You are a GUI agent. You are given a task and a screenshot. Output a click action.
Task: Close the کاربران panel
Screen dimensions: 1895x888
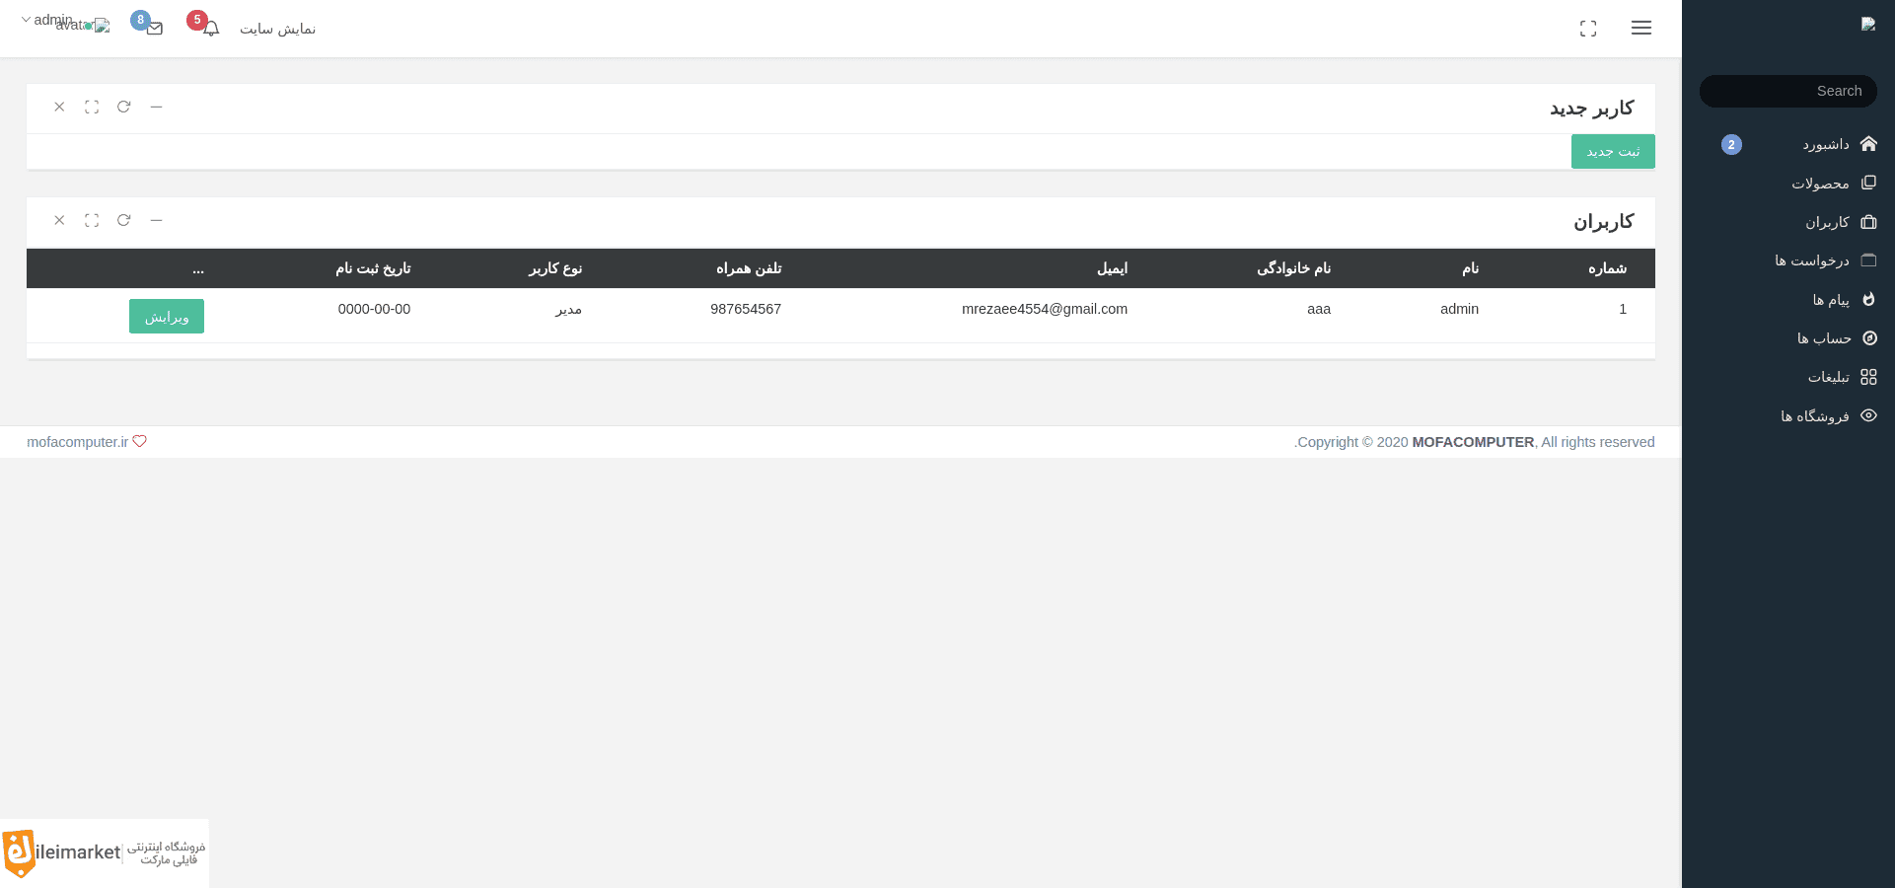tap(59, 220)
